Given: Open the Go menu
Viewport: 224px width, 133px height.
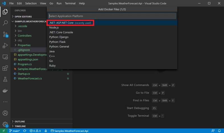Looking at the screenshot, I should pyautogui.click(x=51, y=3).
